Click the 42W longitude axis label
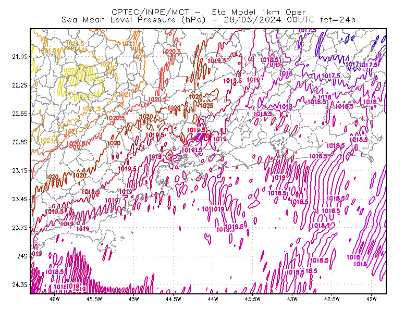This screenshot has height=322, width=417. pyautogui.click(x=372, y=299)
